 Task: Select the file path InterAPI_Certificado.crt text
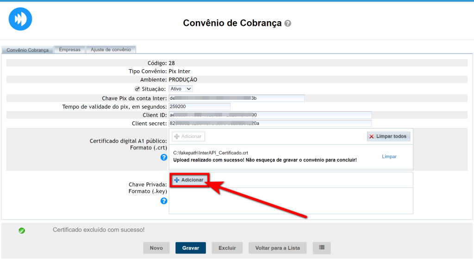pyautogui.click(x=211, y=153)
